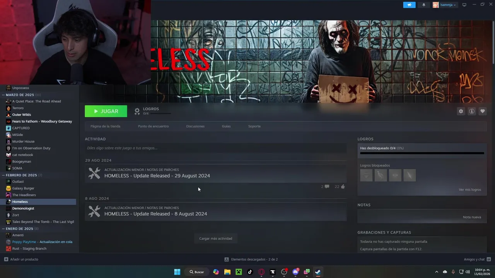Click Nota nueva button
495x278 pixels.
pos(472,217)
